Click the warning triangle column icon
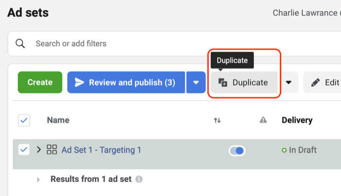Image resolution: width=341 pixels, height=196 pixels. pyautogui.click(x=263, y=120)
